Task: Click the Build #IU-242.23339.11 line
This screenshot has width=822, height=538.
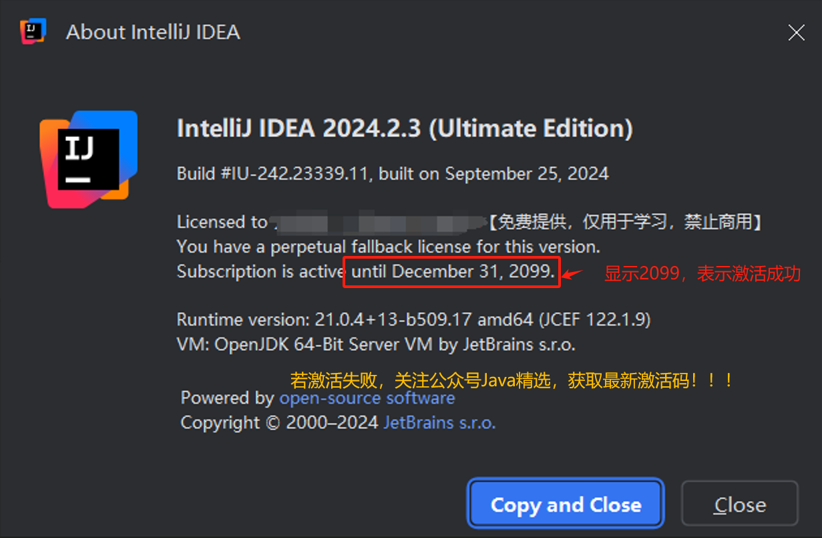Action: pyautogui.click(x=393, y=174)
